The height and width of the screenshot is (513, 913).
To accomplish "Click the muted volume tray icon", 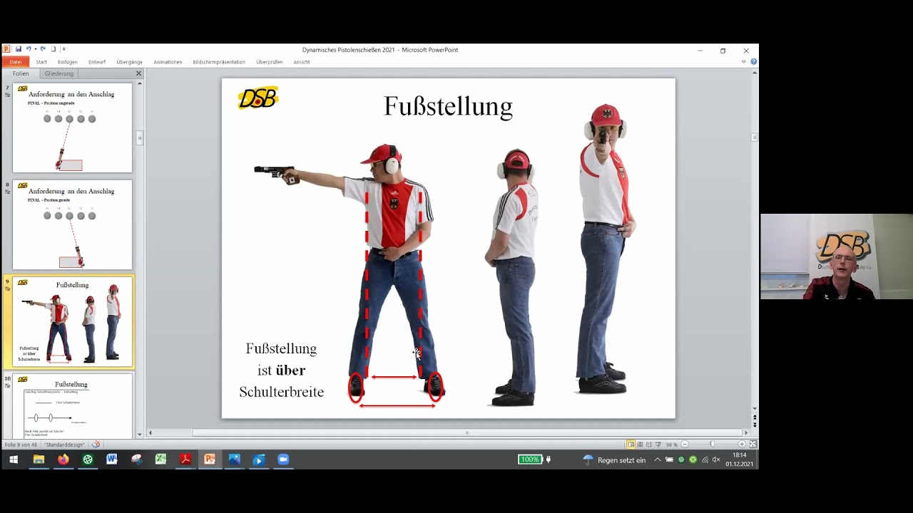I will point(717,460).
